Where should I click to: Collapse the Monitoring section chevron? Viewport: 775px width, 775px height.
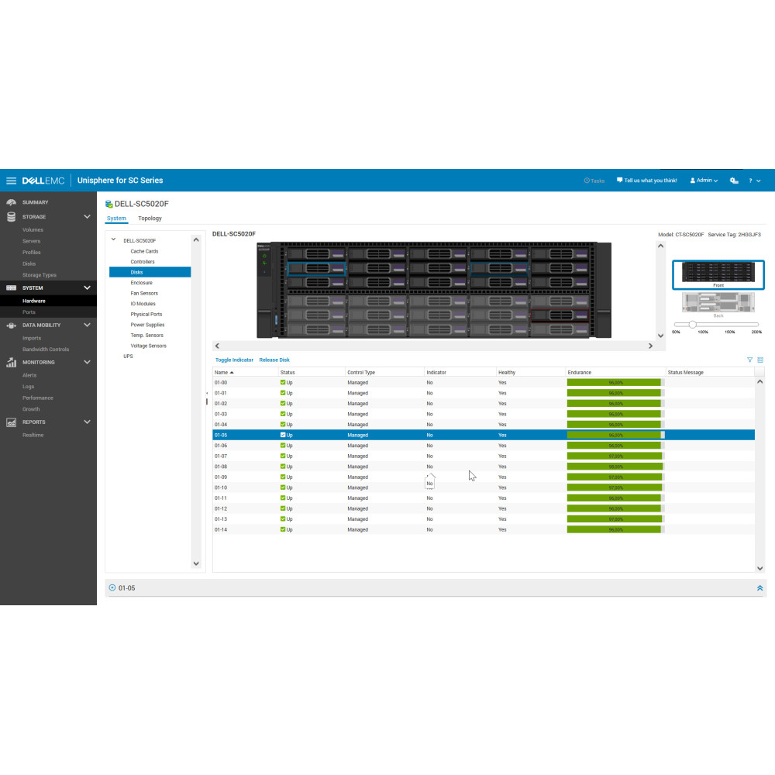[x=87, y=362]
